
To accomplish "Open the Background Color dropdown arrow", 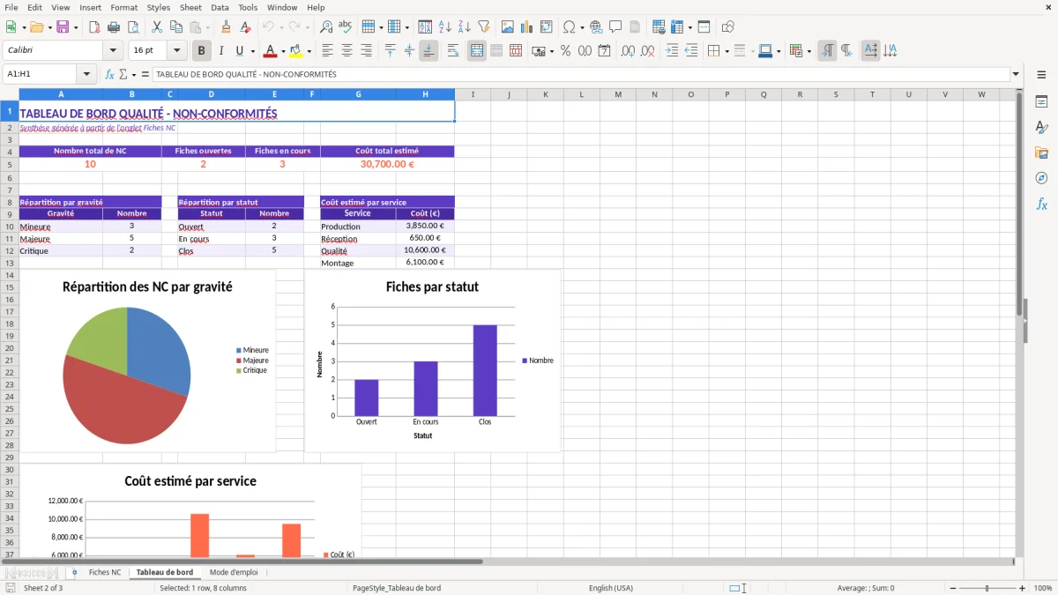I will [x=309, y=51].
